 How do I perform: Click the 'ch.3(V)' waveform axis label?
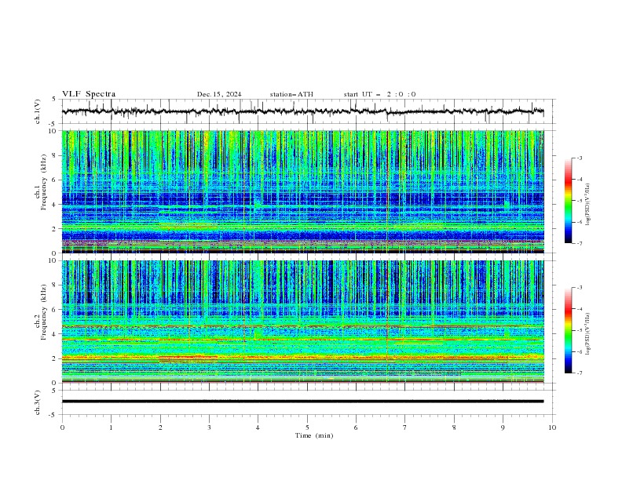click(x=38, y=402)
